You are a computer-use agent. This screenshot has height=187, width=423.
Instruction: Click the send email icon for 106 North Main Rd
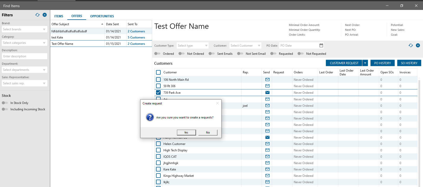[267, 79]
